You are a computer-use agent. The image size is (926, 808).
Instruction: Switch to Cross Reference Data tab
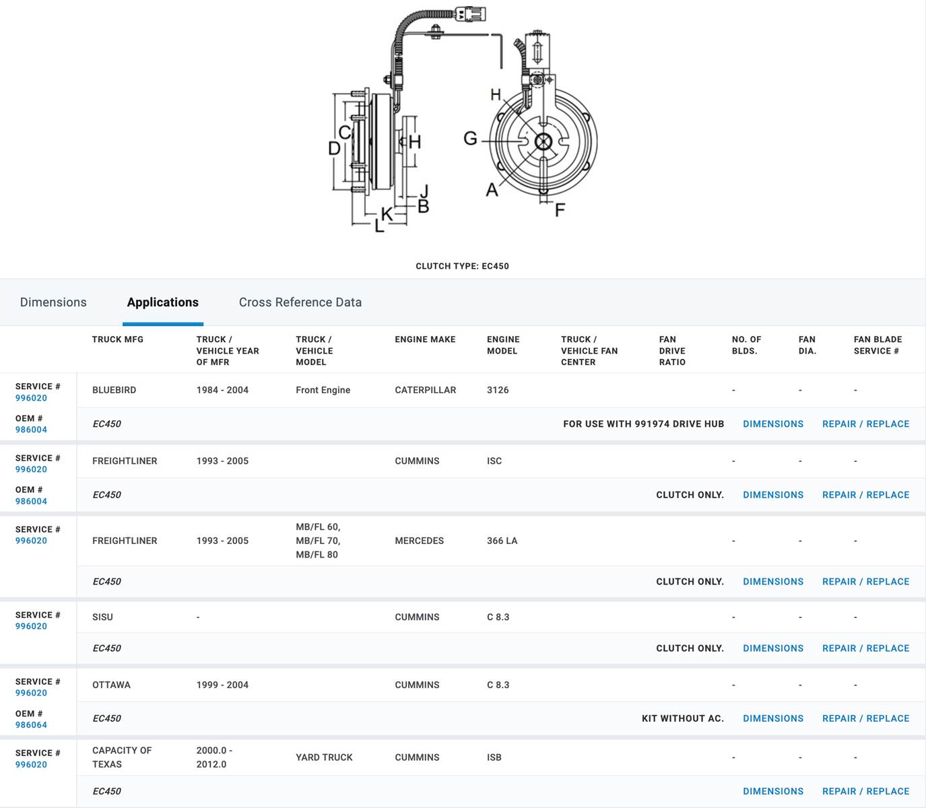tap(300, 302)
